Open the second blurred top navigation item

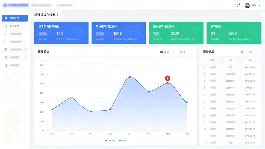[x=65, y=5]
